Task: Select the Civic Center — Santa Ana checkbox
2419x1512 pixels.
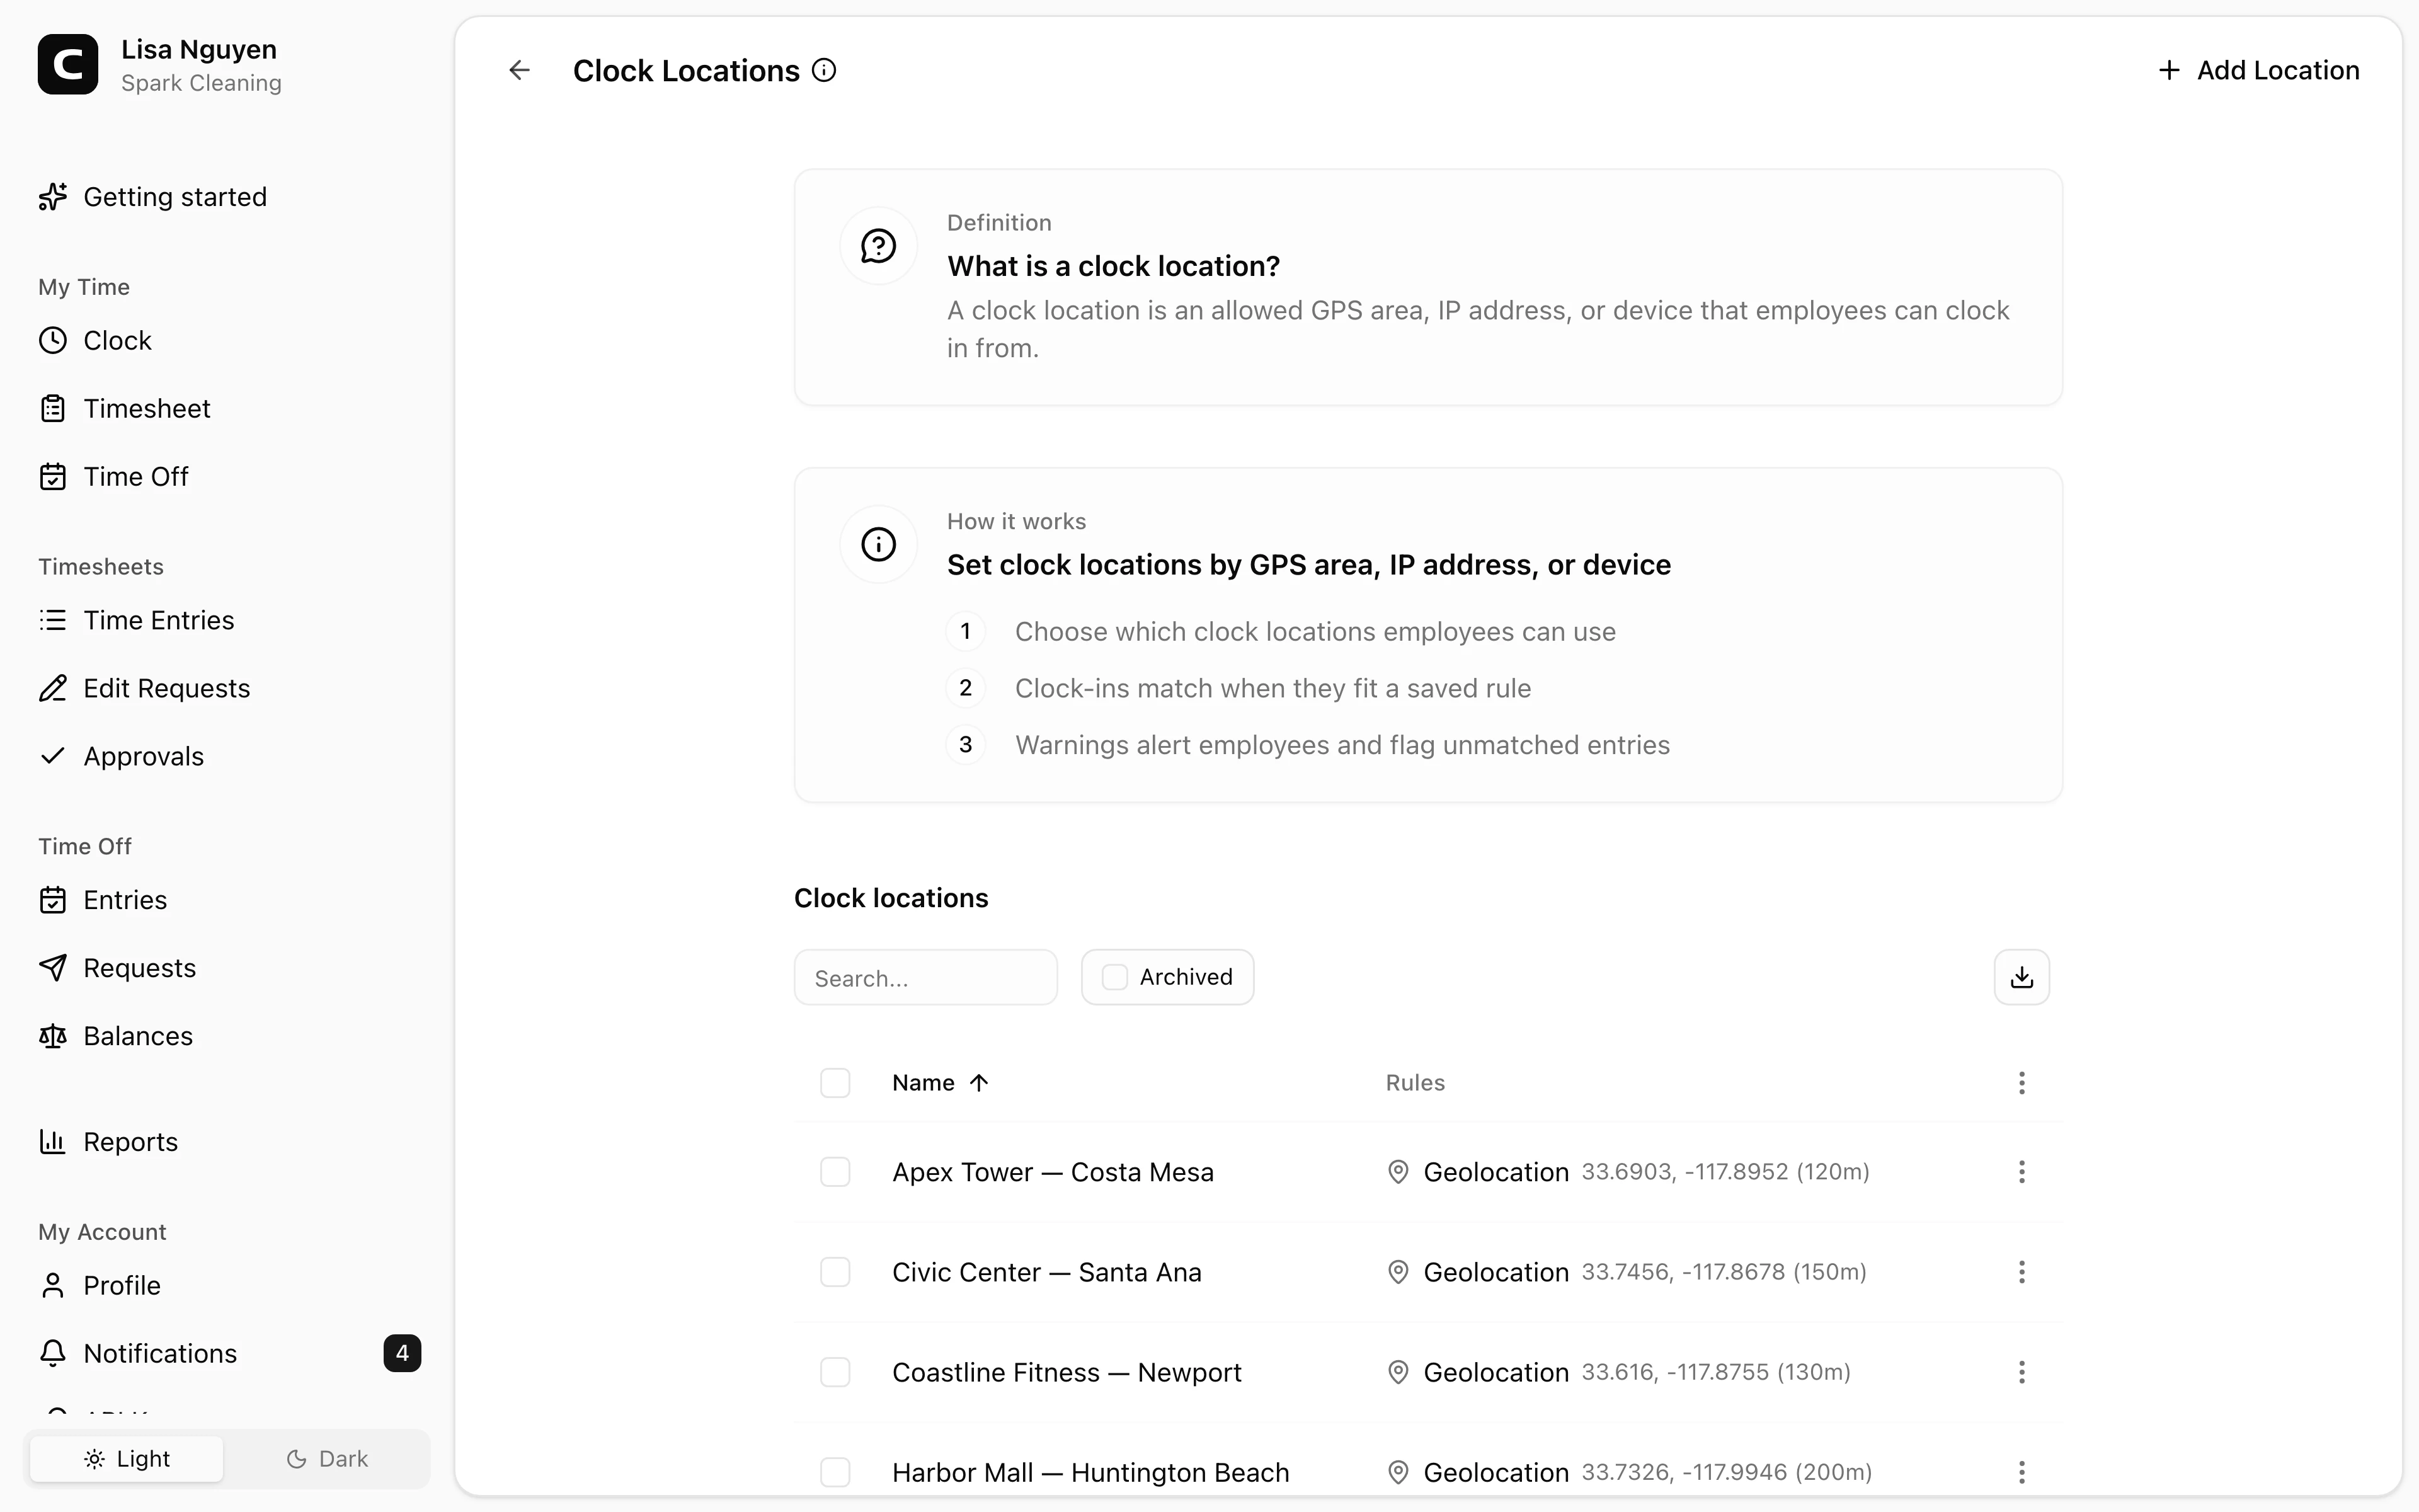Action: (x=835, y=1272)
